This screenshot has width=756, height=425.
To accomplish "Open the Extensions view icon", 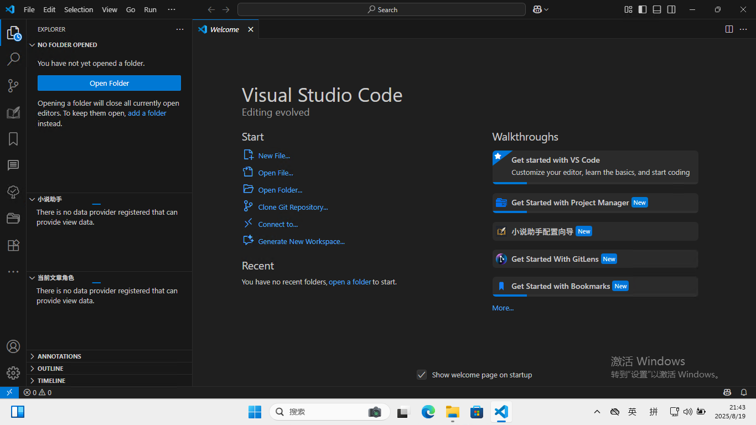I will click(x=13, y=245).
